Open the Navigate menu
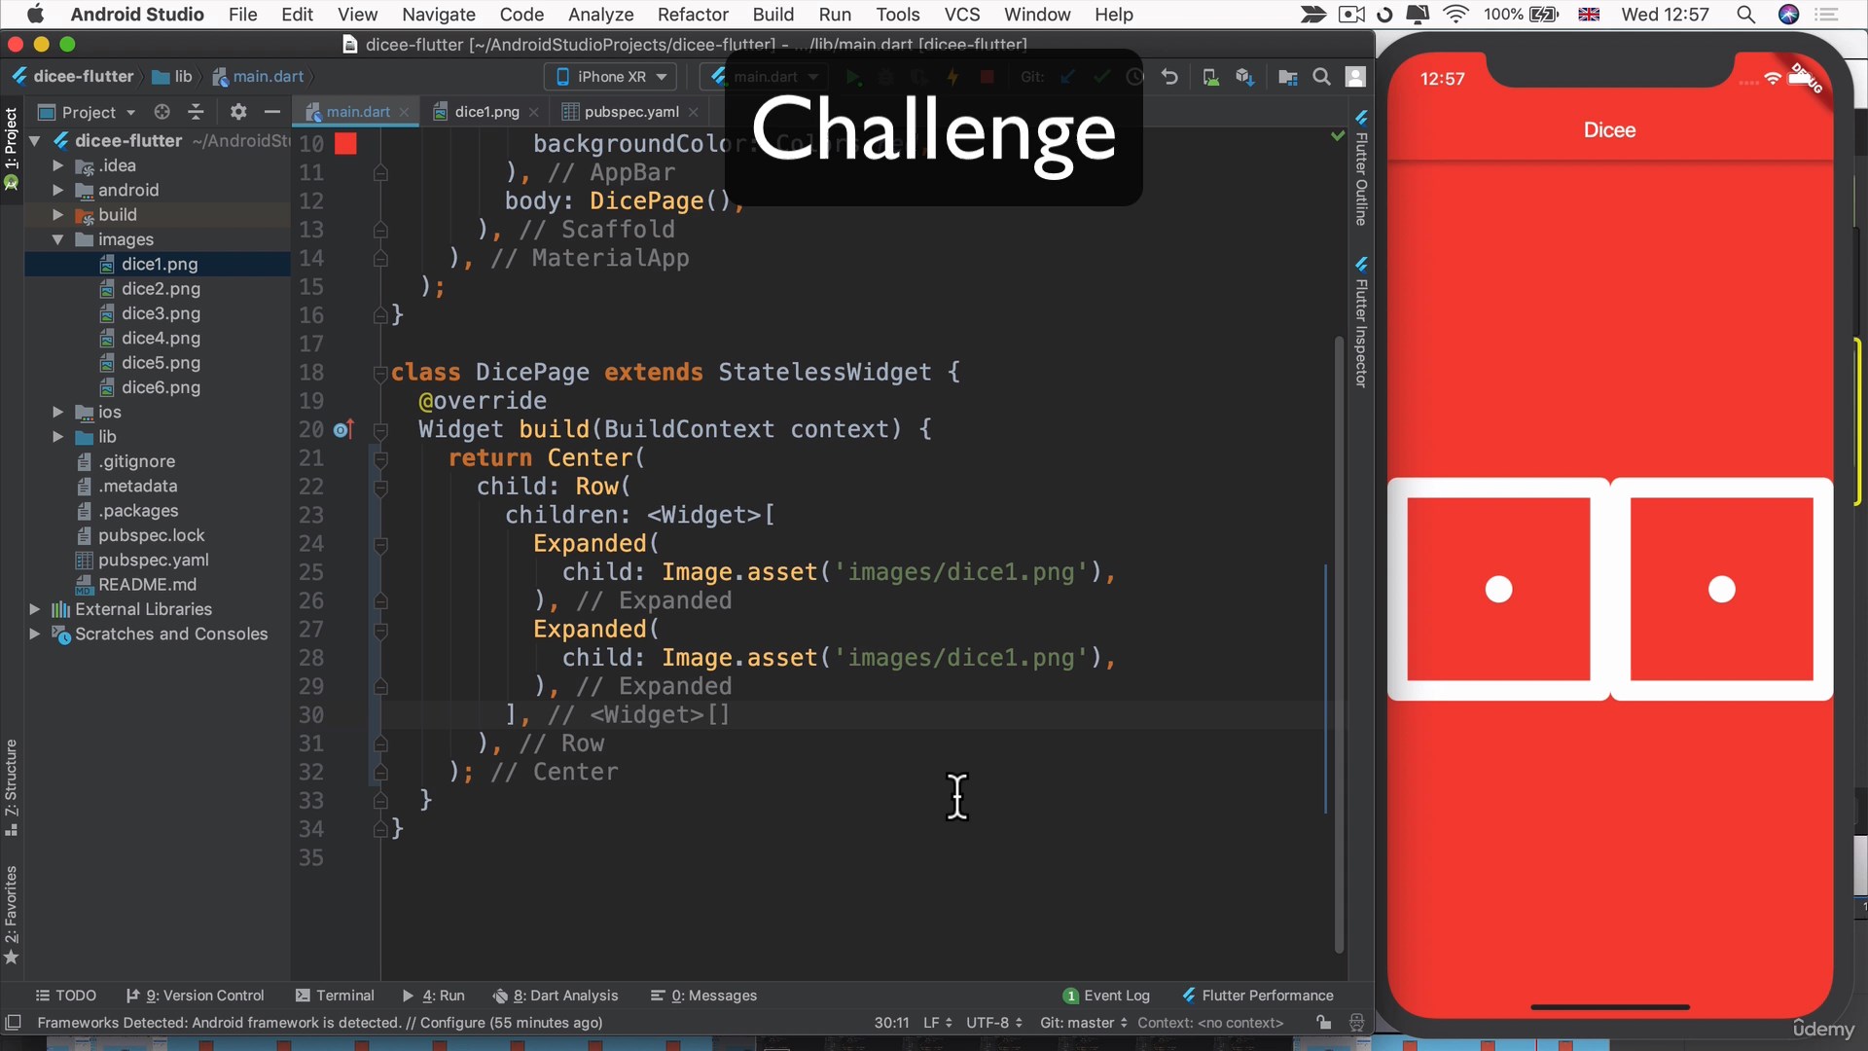Screen dimensions: 1868x1051 (x=439, y=15)
